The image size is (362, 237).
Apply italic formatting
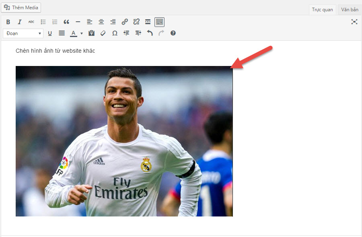[x=19, y=22]
